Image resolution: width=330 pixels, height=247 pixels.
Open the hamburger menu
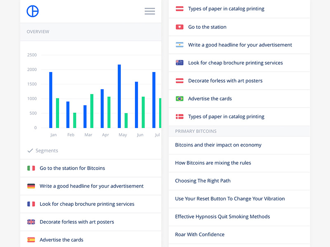(x=150, y=11)
